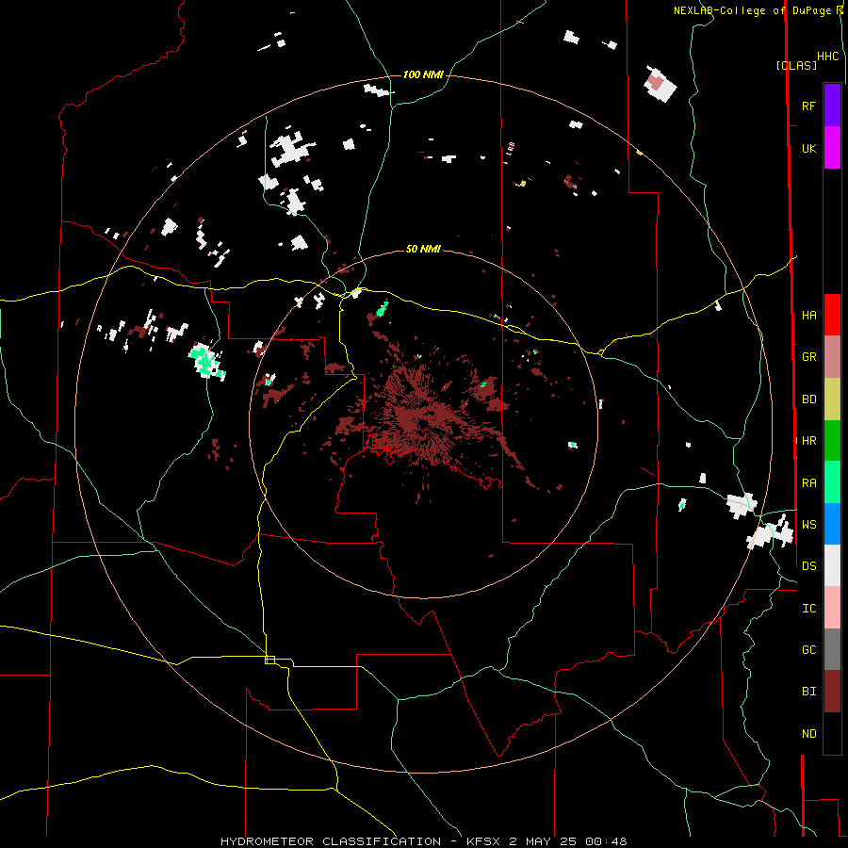
Task: Click the white echo containing a pink graupel core
Action: 660,84
